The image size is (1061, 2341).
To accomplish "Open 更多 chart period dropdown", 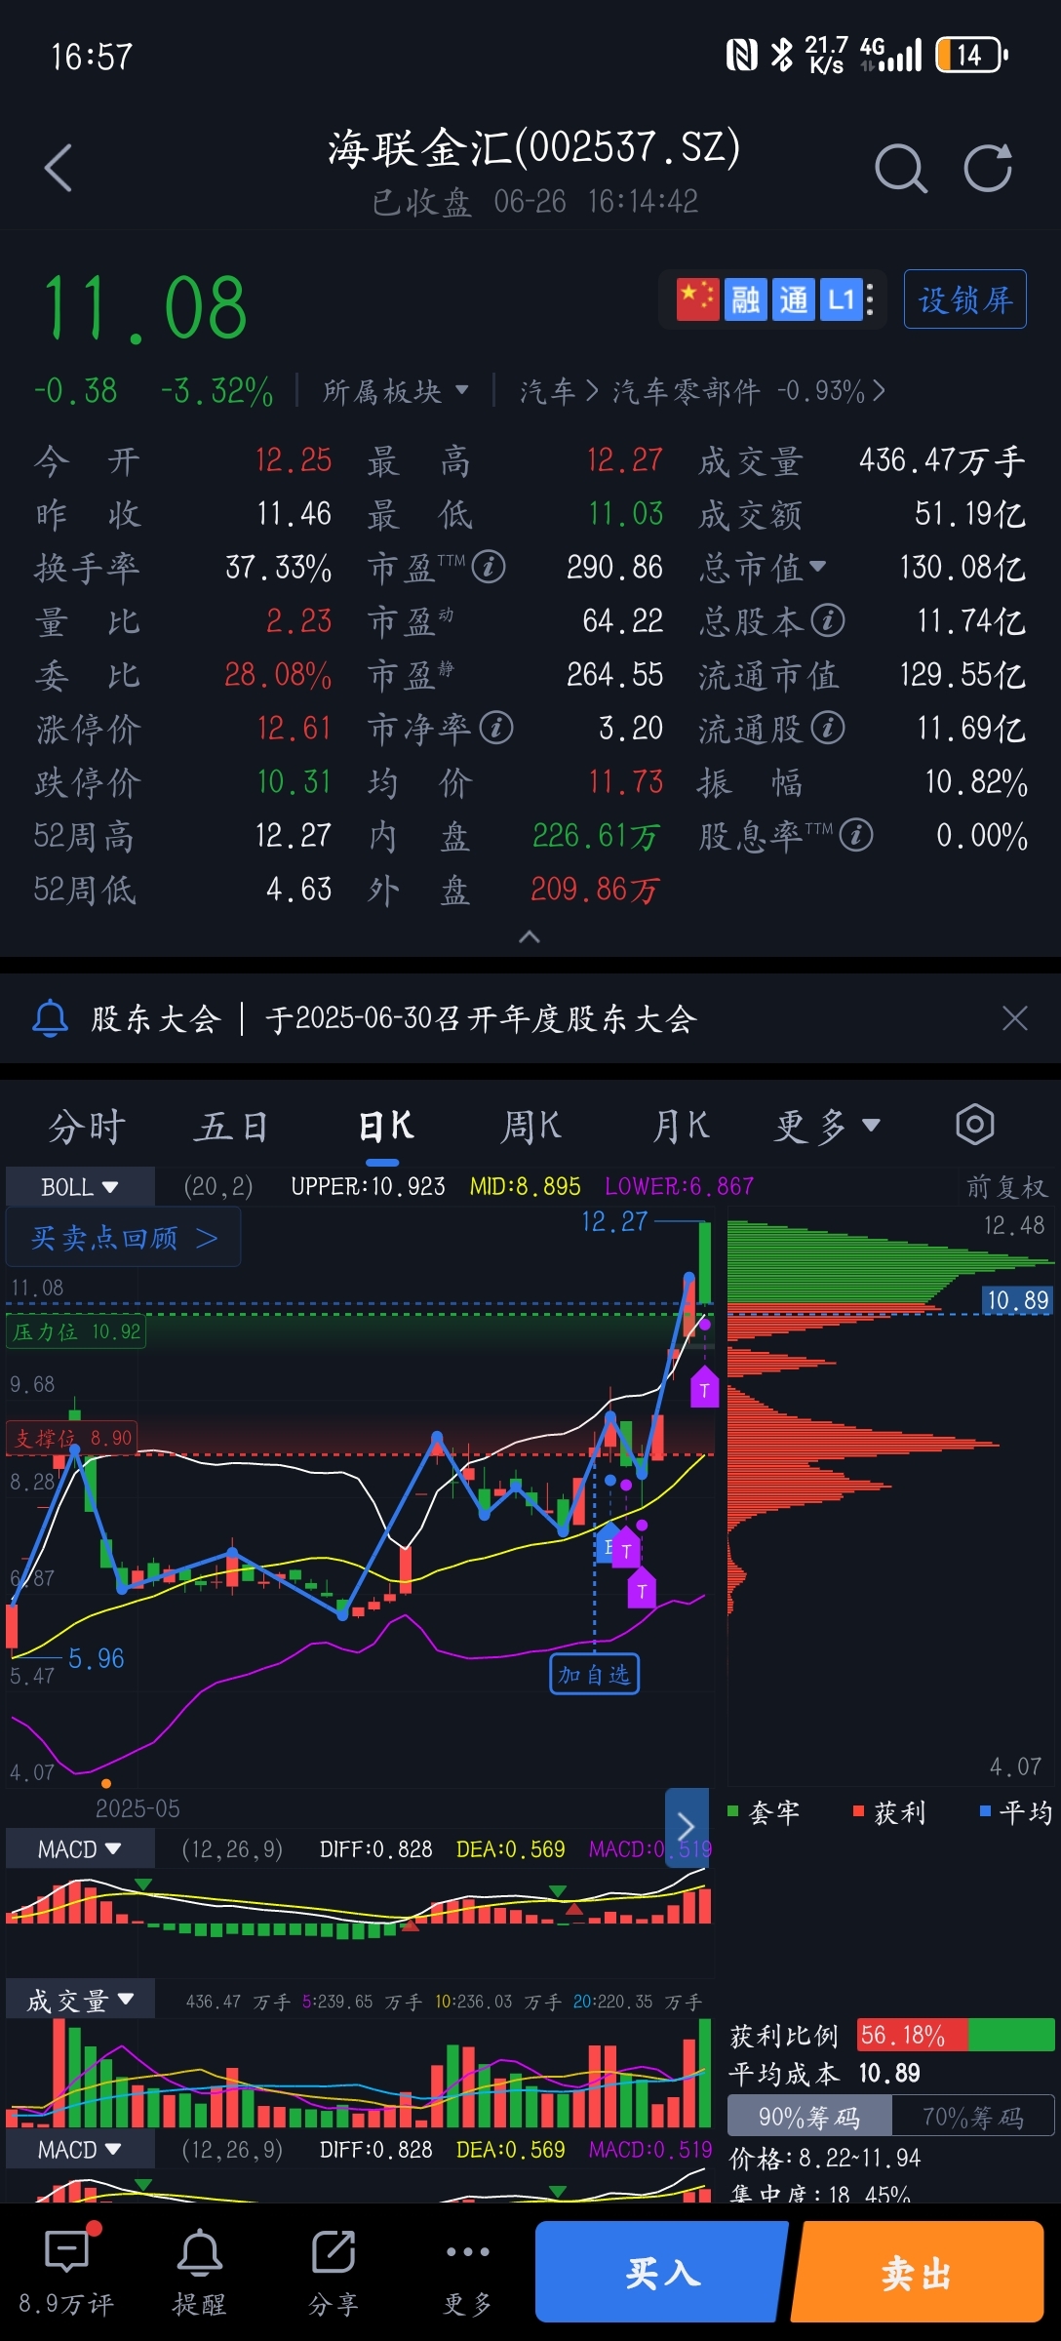I will [827, 1126].
